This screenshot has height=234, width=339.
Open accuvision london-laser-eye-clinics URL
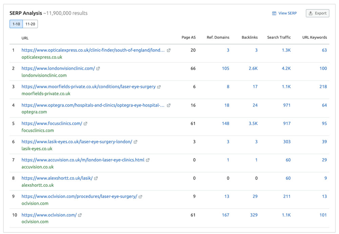[x=83, y=160]
